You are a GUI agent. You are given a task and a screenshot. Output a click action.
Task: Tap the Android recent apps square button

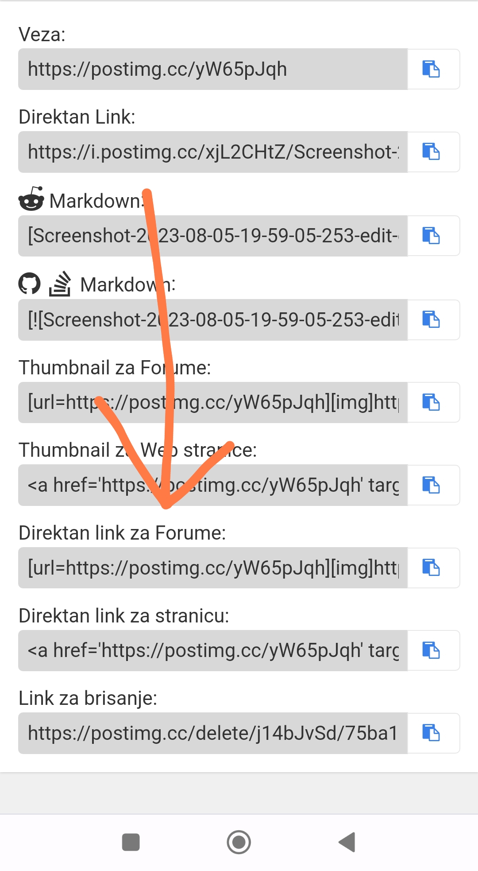point(131,842)
